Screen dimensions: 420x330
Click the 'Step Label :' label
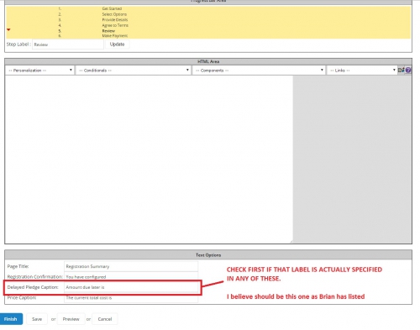(x=18, y=45)
